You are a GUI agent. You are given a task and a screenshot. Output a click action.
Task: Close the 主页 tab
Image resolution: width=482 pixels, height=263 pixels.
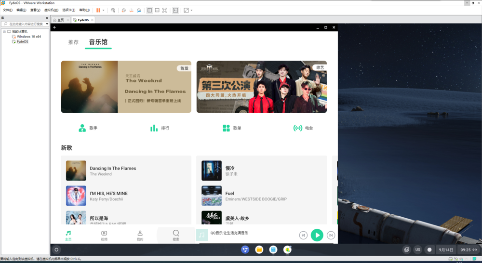pos(68,20)
